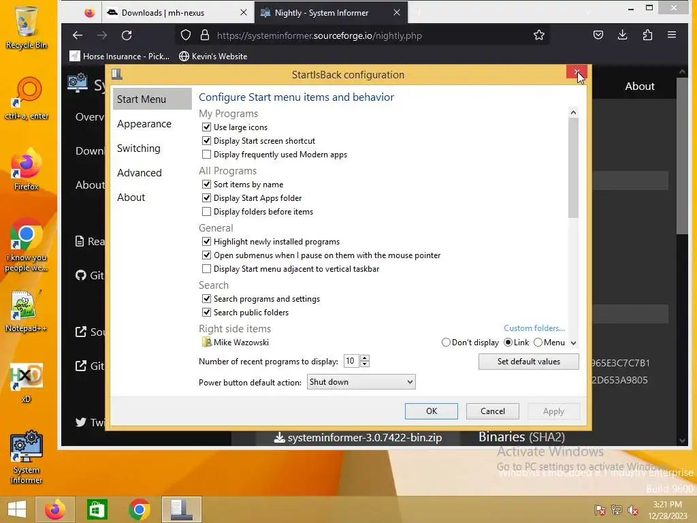Open Switching settings section

[x=139, y=148]
